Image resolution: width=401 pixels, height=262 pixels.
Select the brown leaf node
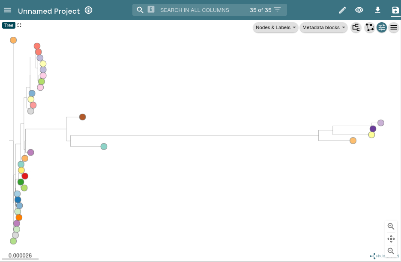click(x=83, y=117)
